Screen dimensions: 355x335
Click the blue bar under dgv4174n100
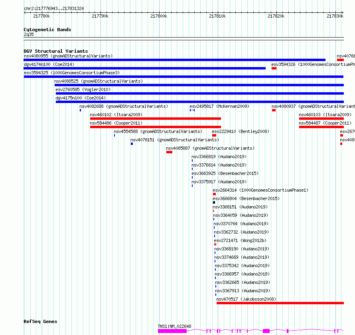tap(145, 68)
